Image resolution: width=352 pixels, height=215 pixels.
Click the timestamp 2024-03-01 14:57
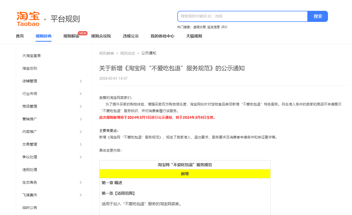[x=113, y=78]
